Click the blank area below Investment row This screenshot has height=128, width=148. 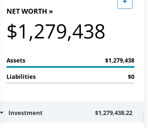pos(72,125)
